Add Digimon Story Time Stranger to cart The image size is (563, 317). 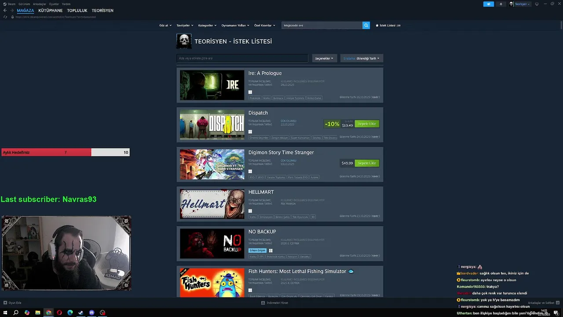point(367,163)
